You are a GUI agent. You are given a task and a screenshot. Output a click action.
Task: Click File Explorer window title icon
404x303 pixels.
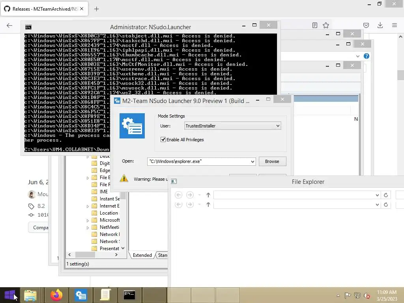click(174, 181)
